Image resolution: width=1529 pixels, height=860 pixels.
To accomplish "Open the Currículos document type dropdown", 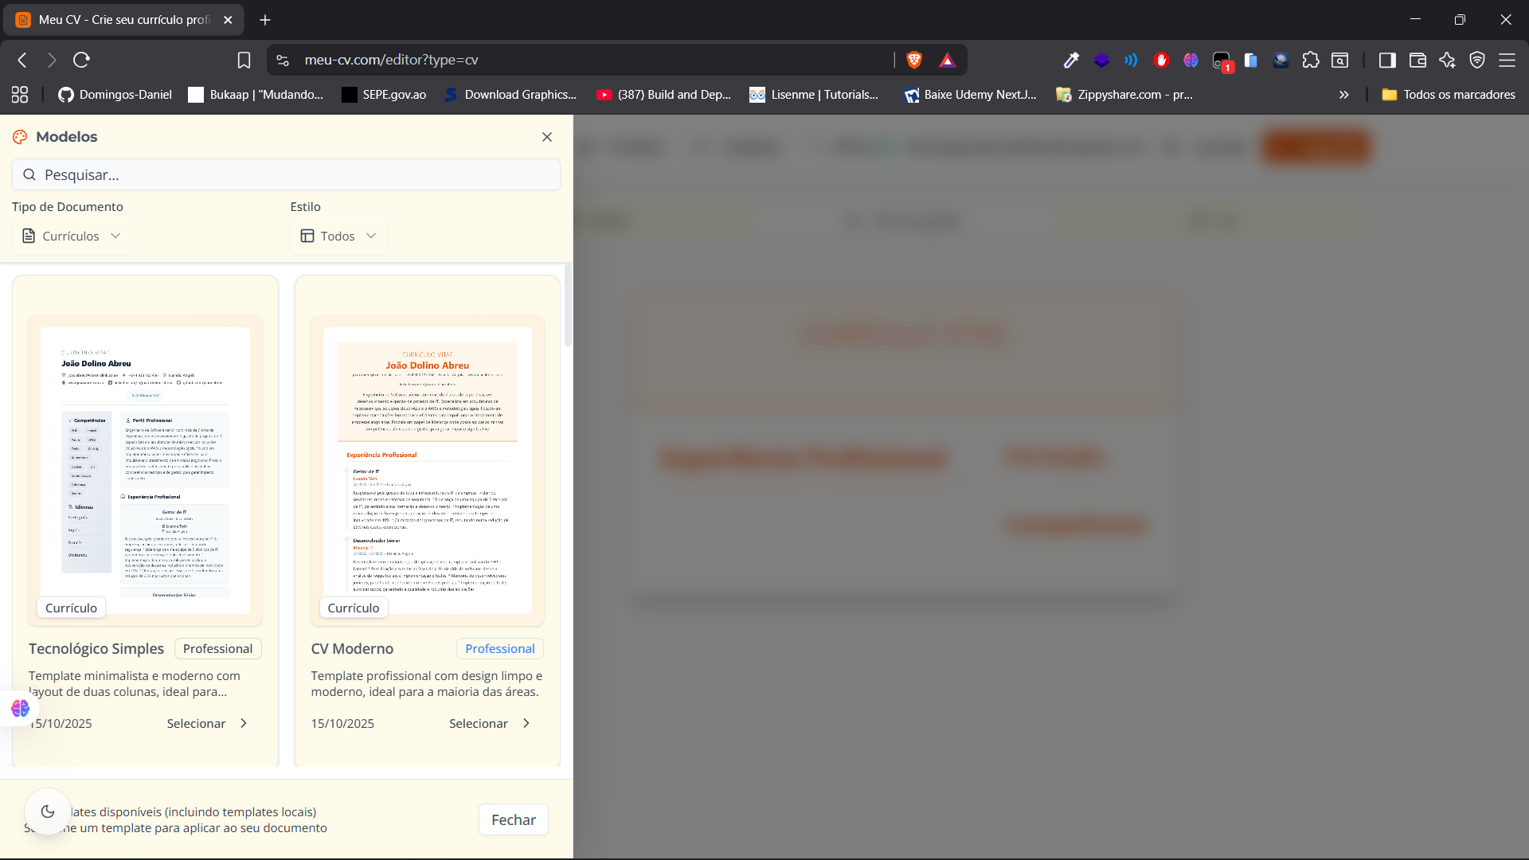I will (71, 236).
